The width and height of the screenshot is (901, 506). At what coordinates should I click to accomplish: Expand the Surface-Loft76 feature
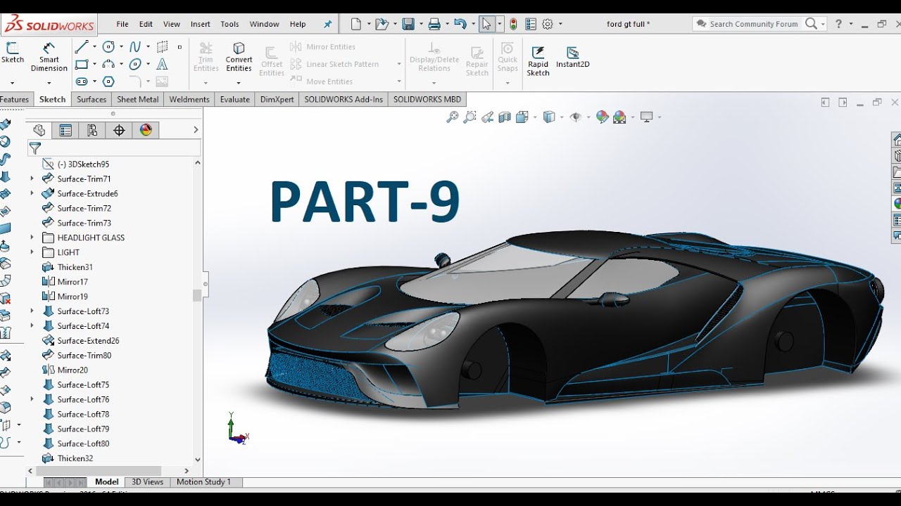click(32, 399)
